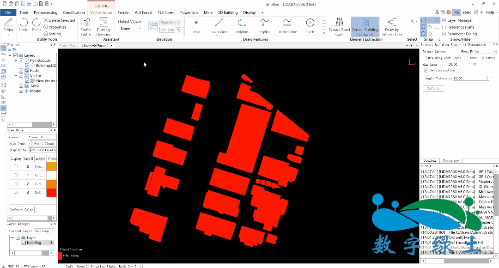
Task: Open the File menu
Action: (x=8, y=12)
